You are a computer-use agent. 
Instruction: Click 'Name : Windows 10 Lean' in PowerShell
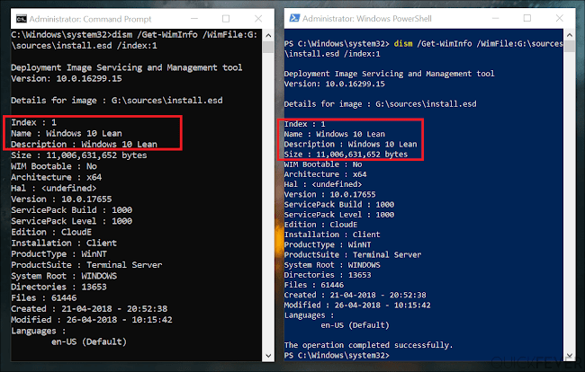click(334, 134)
